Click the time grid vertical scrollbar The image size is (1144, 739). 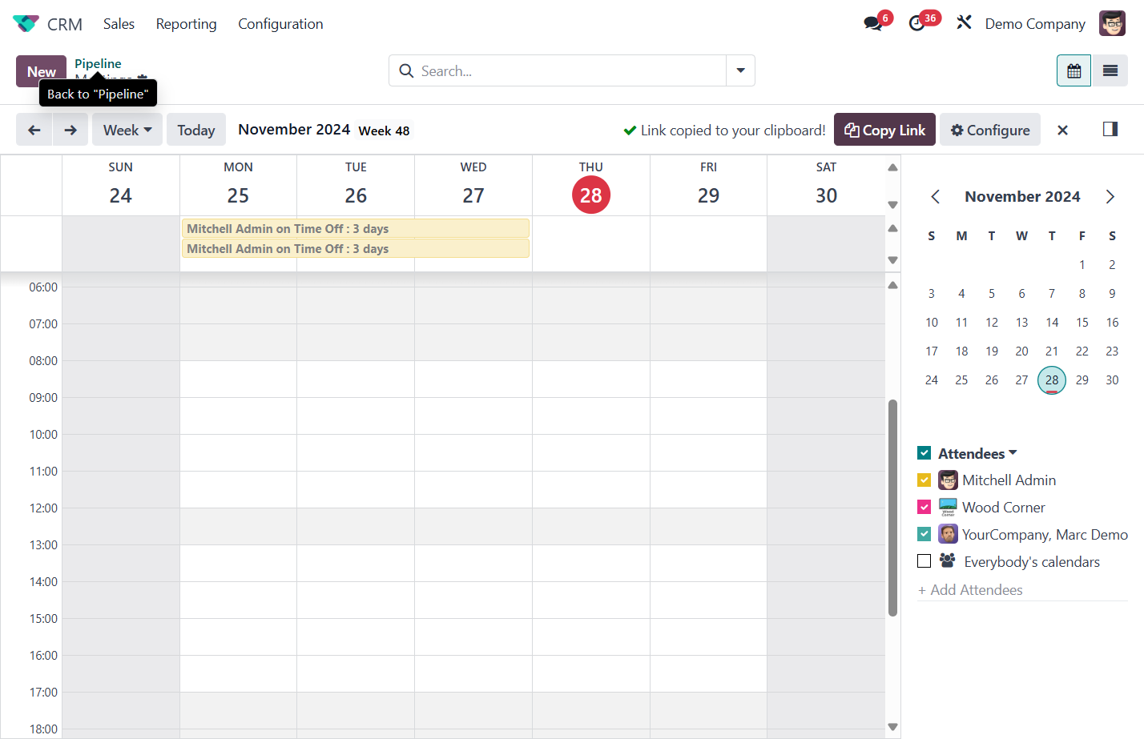pos(892,508)
